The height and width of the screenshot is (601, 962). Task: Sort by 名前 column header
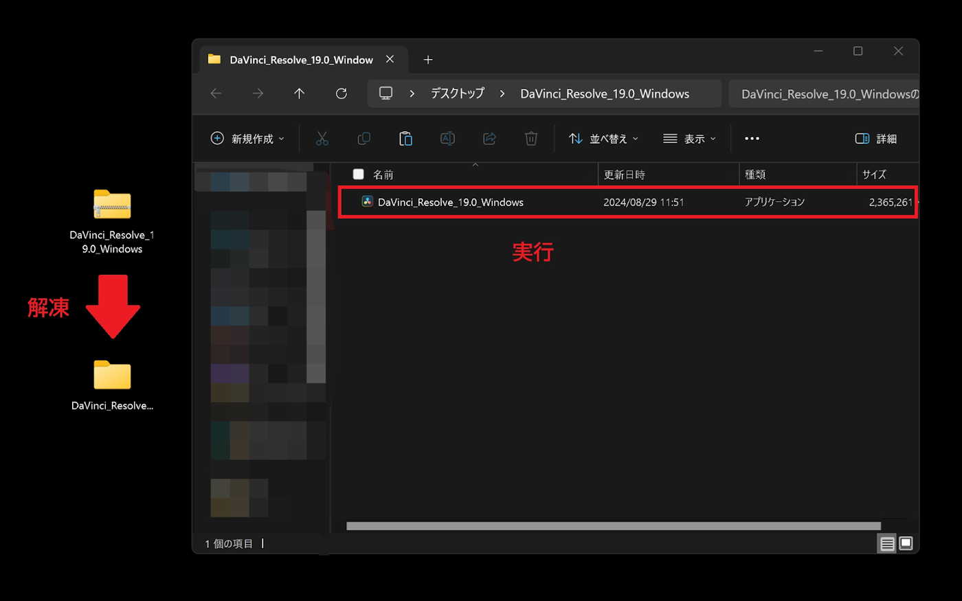383,174
